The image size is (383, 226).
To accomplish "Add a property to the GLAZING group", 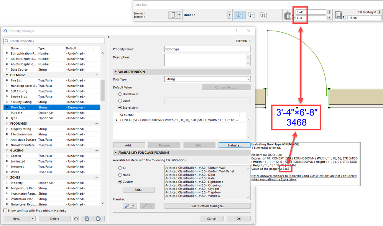I will (97, 151).
